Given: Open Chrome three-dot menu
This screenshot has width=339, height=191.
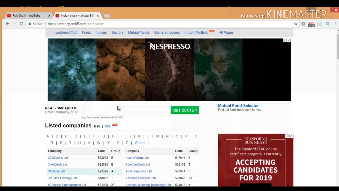Looking at the screenshot, I should 335,24.
